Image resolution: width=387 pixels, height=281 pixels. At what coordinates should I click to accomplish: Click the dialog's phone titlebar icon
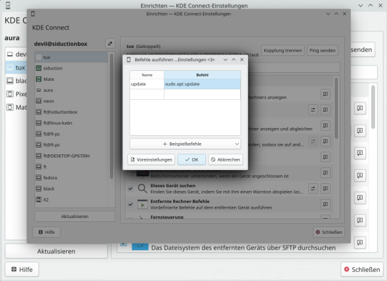coord(129,60)
